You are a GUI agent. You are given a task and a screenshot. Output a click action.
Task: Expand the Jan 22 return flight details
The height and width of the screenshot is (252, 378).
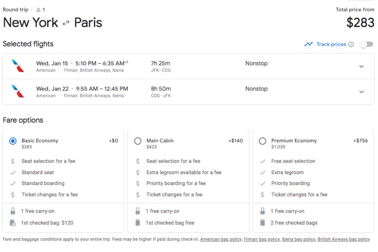click(361, 92)
